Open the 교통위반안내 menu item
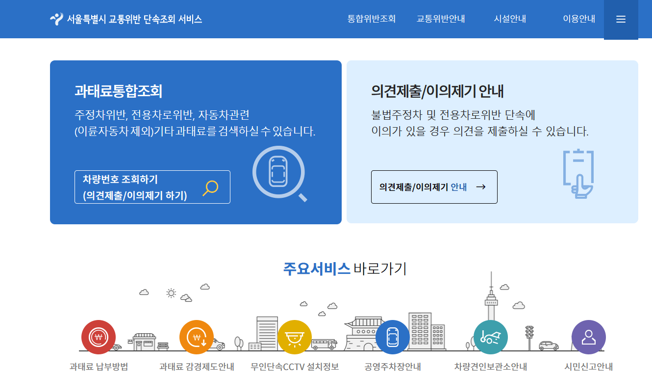Image resolution: width=652 pixels, height=373 pixels. point(440,19)
